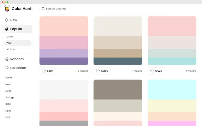Click the Collection heart icon
The image size is (202, 126).
click(7, 68)
